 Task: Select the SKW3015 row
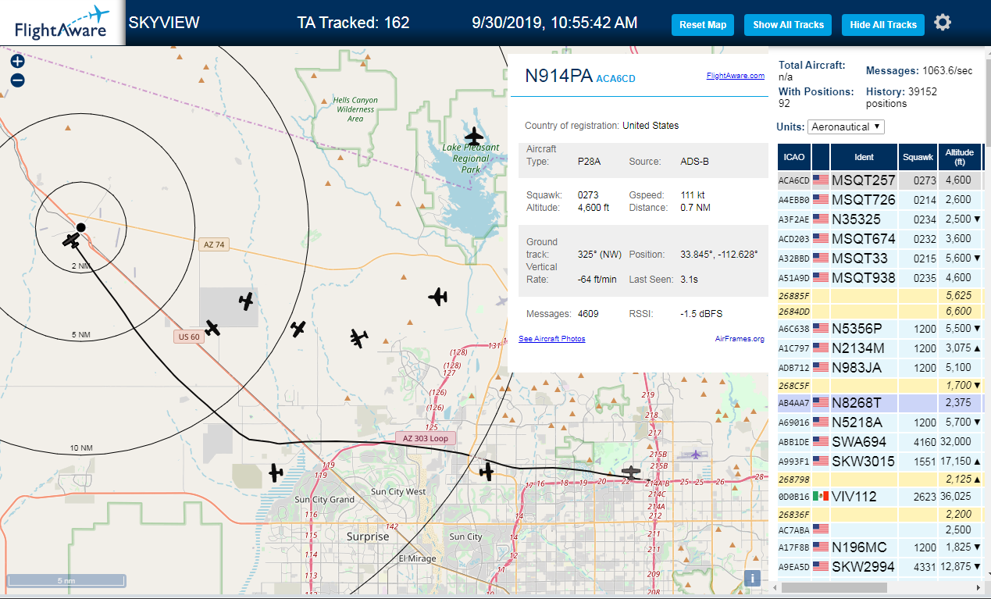(x=879, y=462)
